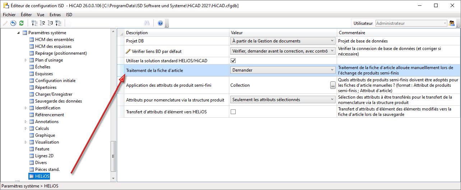Sort by the Description column header
This screenshot has height=190, width=461.
click(177, 33)
